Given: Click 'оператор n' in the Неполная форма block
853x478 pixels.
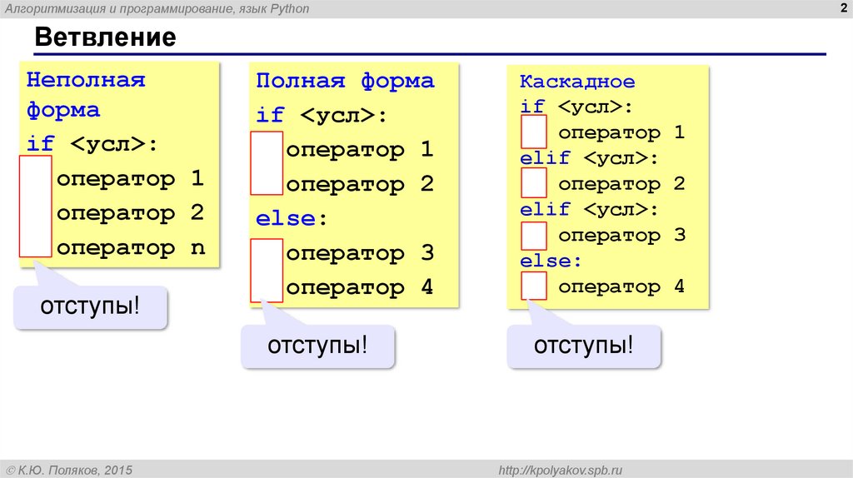Looking at the screenshot, I should click(130, 248).
